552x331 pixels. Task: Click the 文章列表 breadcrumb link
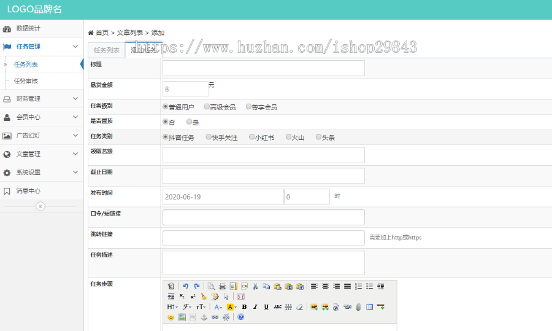click(130, 33)
